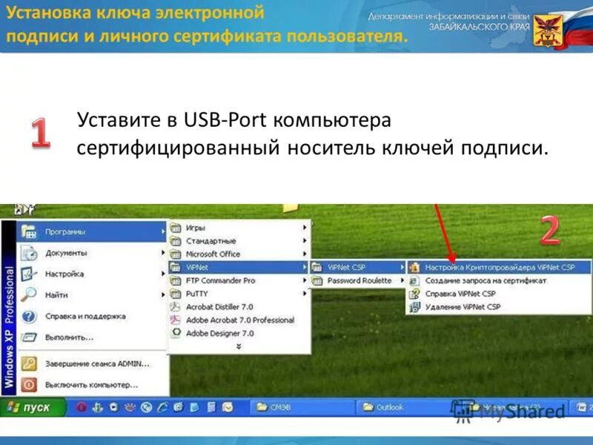The image size is (593, 445).
Task: Expand the FTP Commander Pro submenu arrow
Action: click(305, 280)
